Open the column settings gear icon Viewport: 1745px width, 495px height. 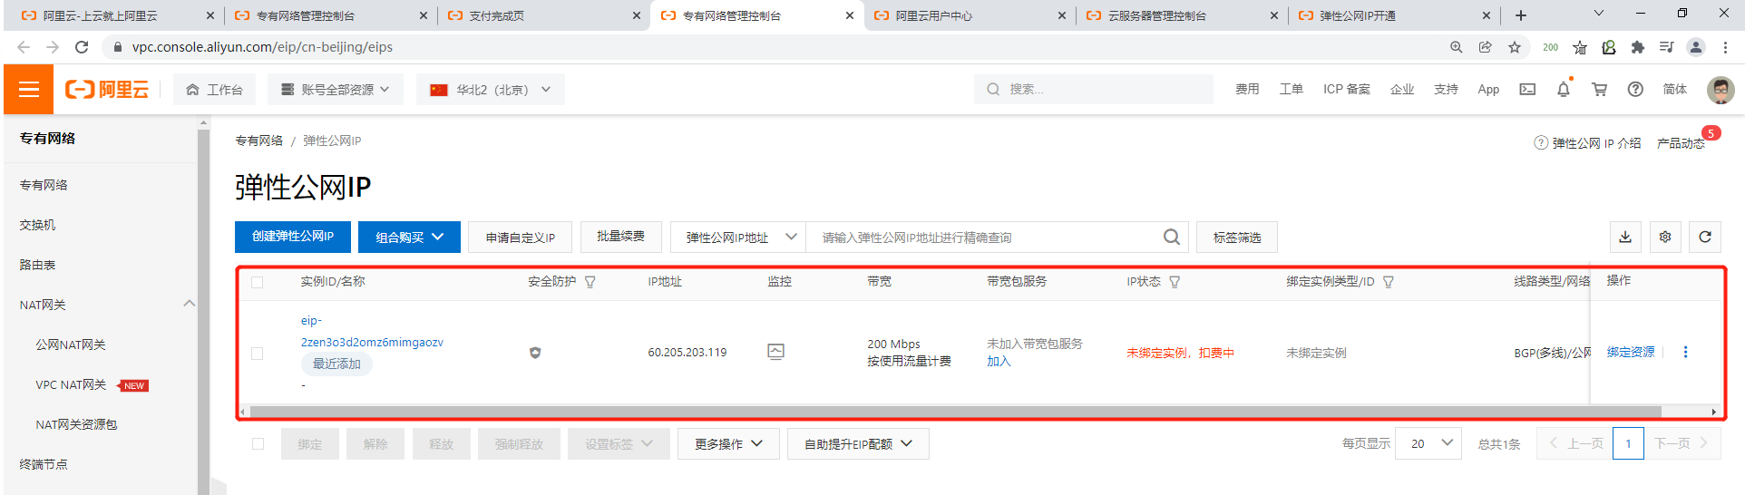tap(1665, 237)
